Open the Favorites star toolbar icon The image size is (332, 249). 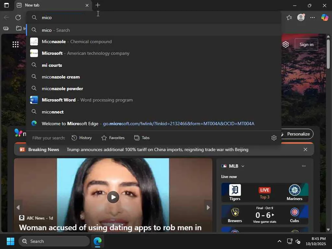(x=289, y=18)
